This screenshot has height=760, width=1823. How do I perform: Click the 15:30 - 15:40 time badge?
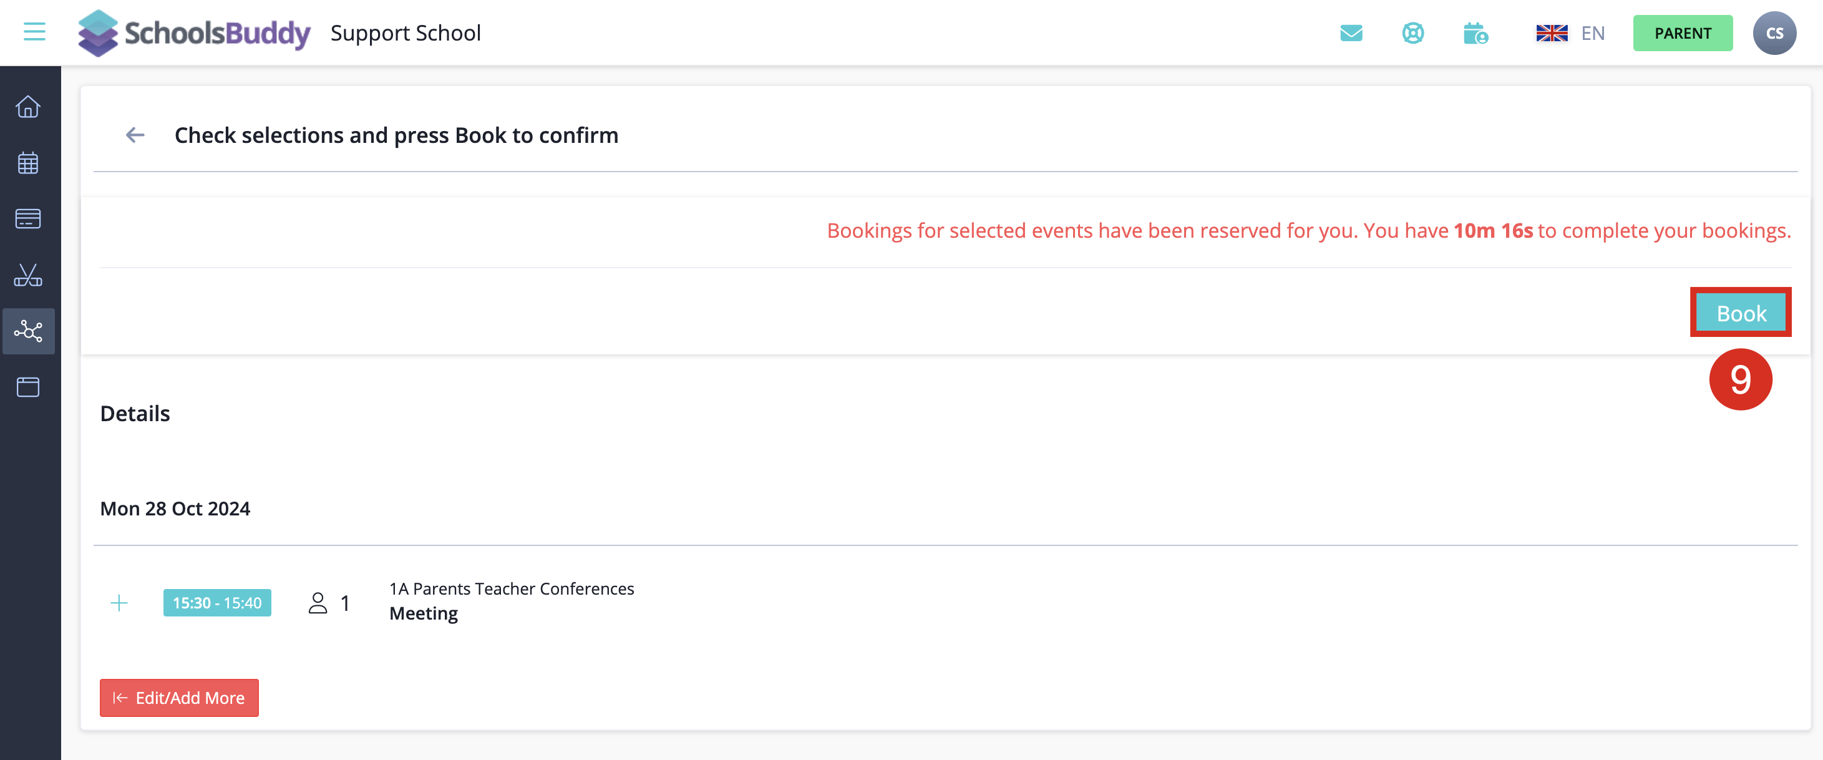pyautogui.click(x=216, y=603)
